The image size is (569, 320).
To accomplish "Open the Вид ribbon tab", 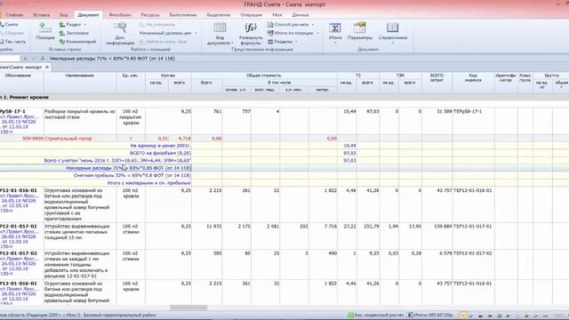I will [x=64, y=15].
